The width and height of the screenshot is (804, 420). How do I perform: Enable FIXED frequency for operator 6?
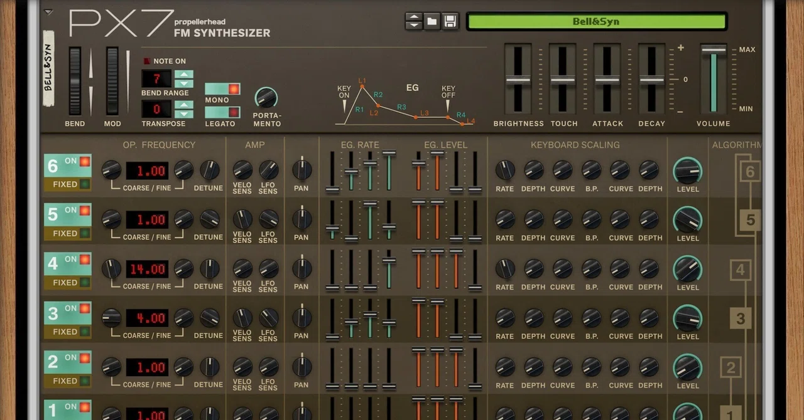pos(68,184)
